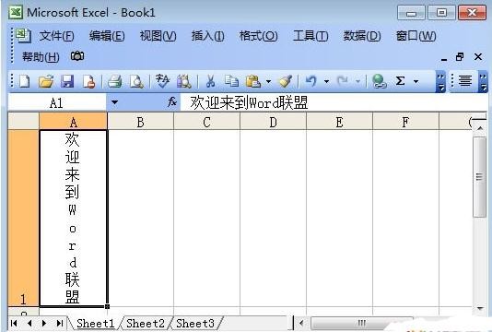The image size is (492, 332).
Task: Click the camera icon in menu bar
Action: [x=77, y=56]
